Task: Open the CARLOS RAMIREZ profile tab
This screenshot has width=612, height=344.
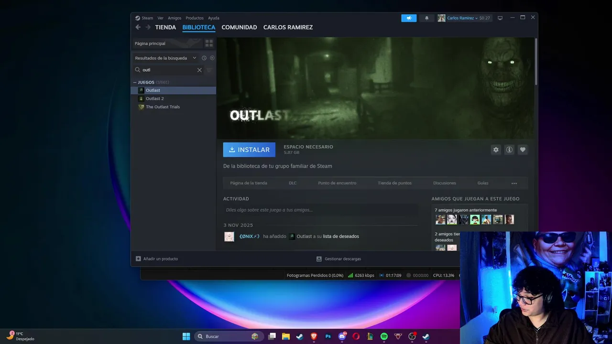Action: point(288,27)
